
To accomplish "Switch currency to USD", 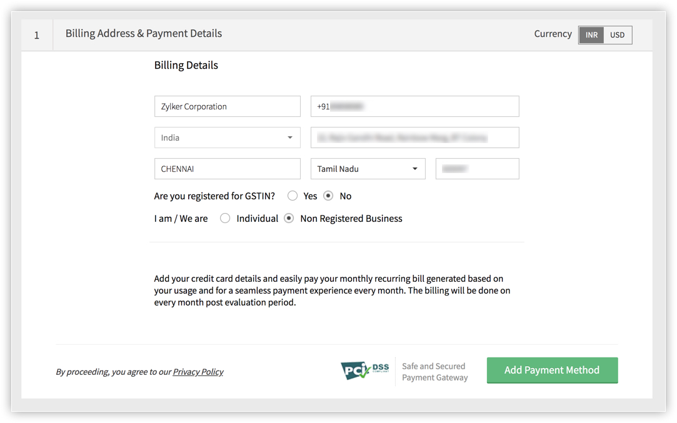I will pos(618,35).
